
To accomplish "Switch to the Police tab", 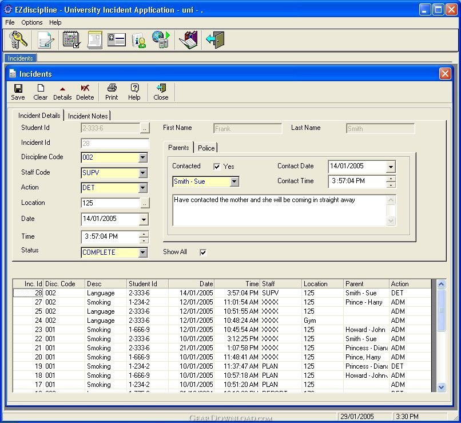I will (206, 148).
